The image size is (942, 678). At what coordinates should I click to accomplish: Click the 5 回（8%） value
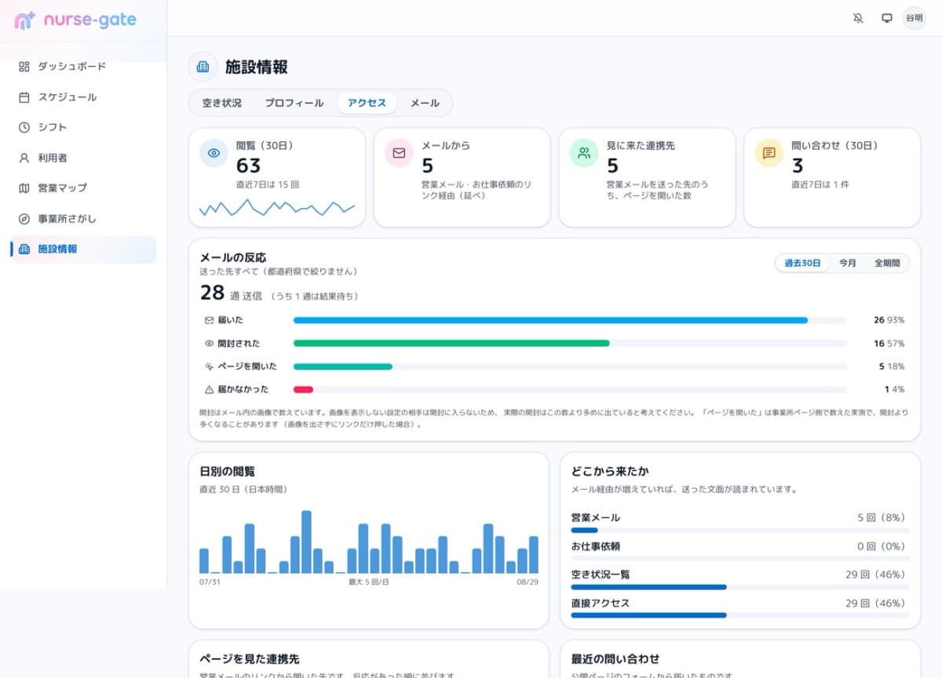[x=882, y=518]
